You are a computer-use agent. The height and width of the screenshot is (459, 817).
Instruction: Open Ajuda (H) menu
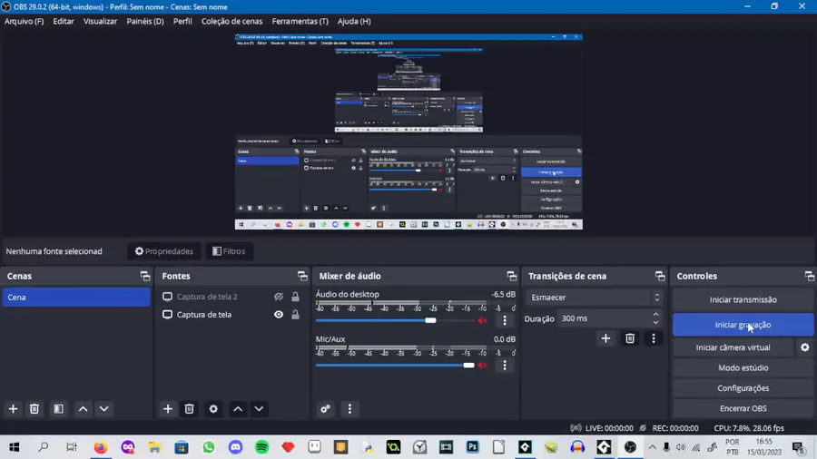coord(354,22)
